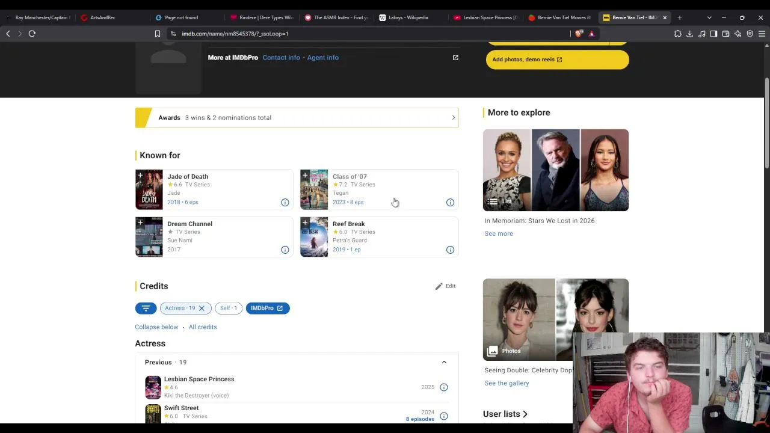Image resolution: width=770 pixels, height=433 pixels.
Task: Switch to the Bernie Van Tiel Movies tab
Action: coord(559,17)
